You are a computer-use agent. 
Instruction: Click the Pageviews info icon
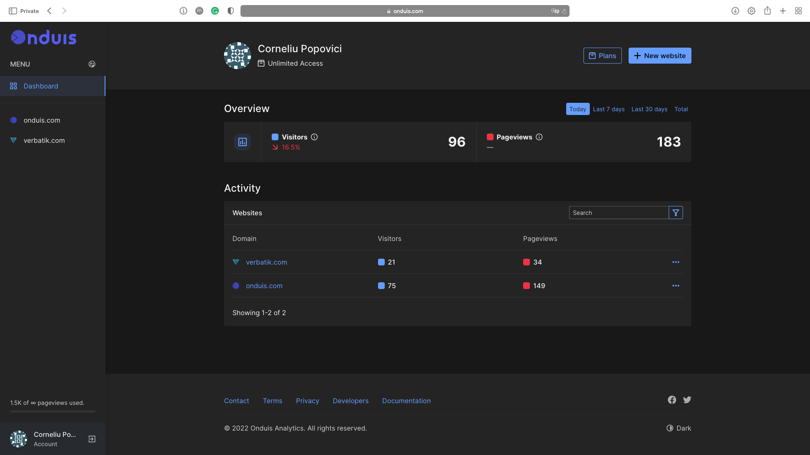coord(539,137)
